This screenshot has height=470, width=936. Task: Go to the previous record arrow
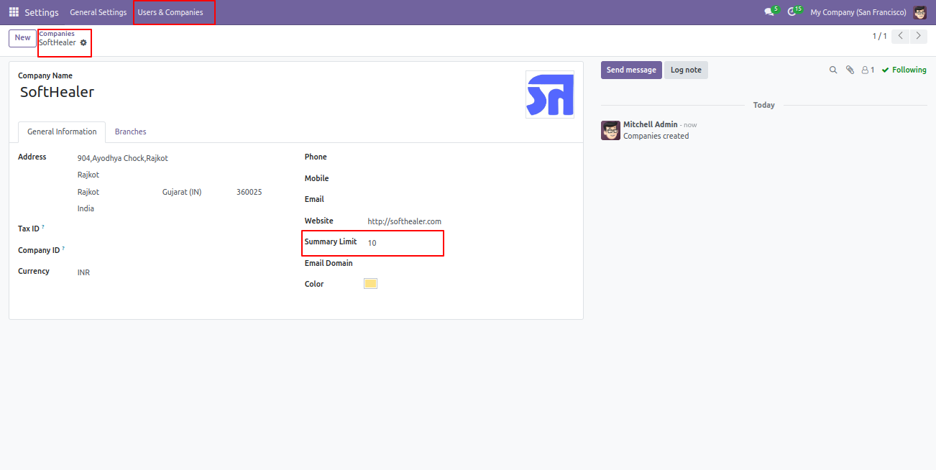[x=900, y=36]
